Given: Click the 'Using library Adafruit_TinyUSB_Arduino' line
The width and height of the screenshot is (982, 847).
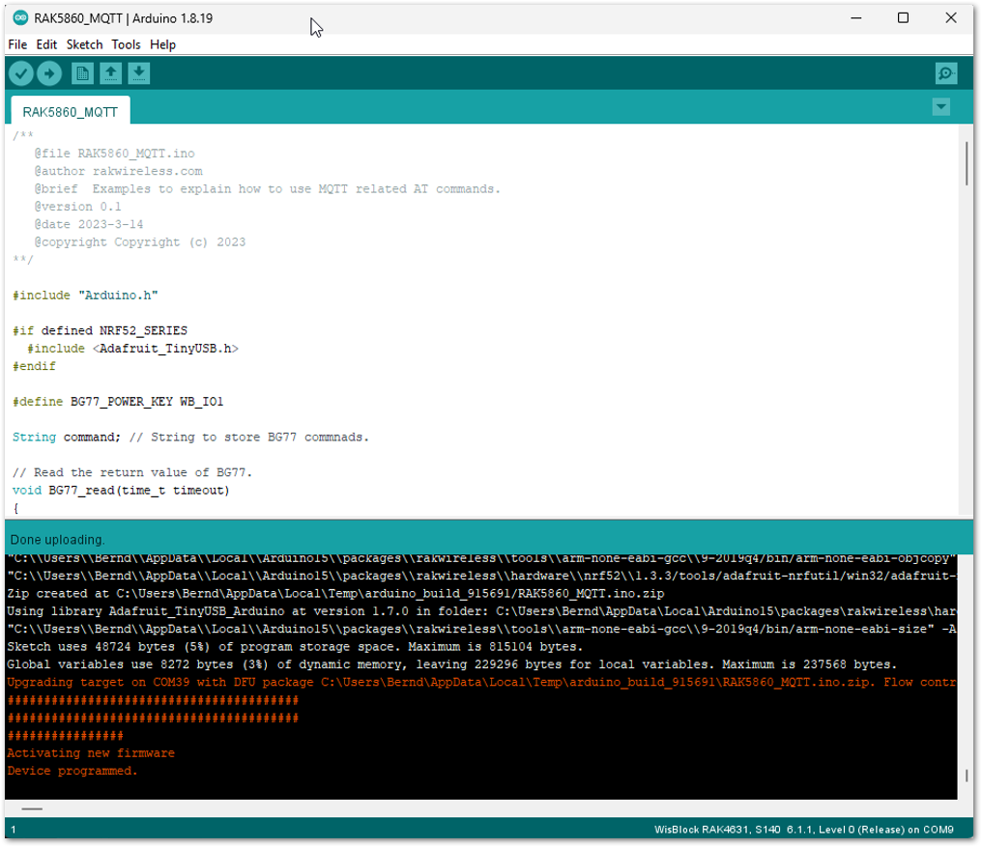Looking at the screenshot, I should click(481, 611).
